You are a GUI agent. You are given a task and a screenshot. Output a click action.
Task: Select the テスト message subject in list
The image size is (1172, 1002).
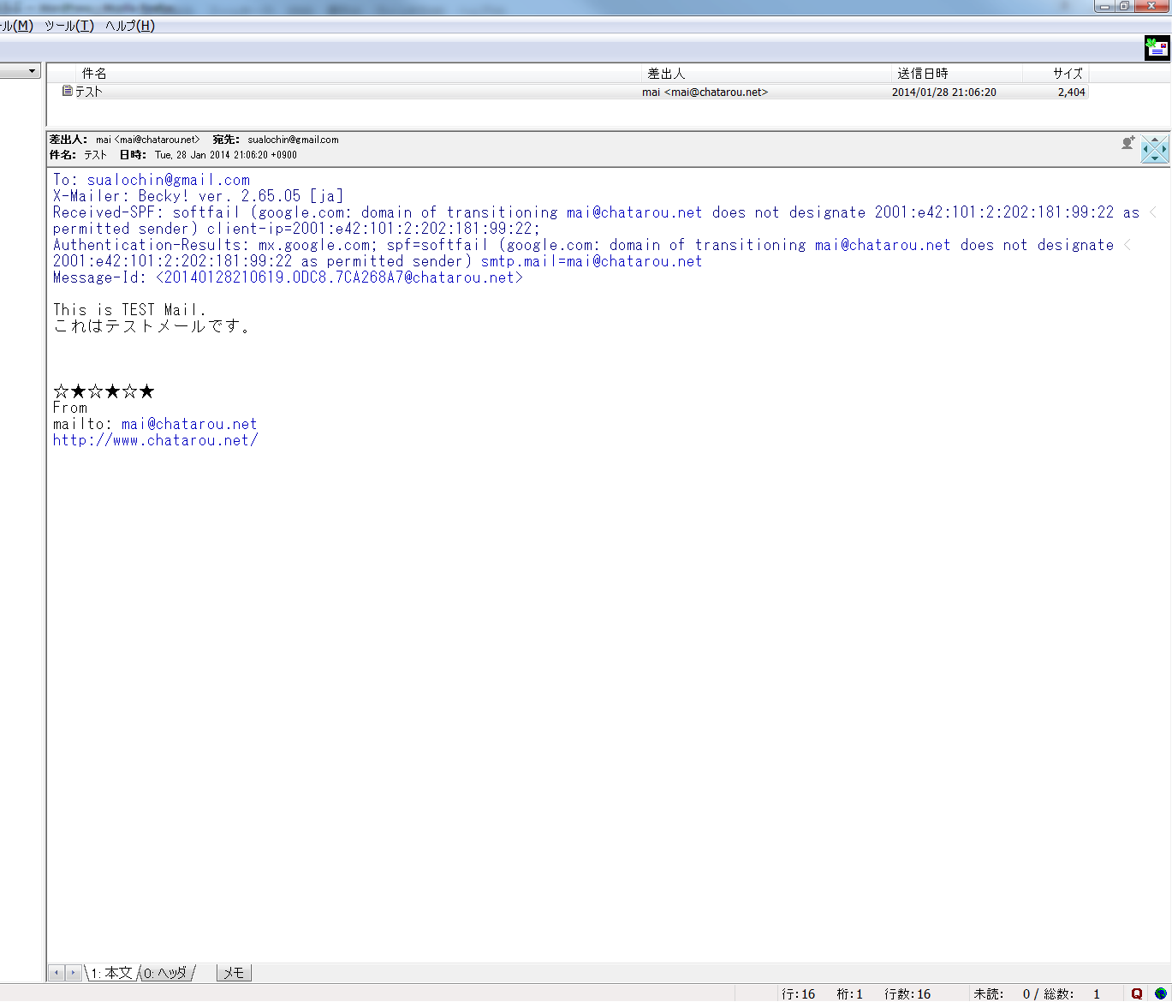click(88, 92)
